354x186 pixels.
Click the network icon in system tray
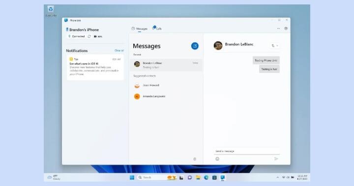pos(284,178)
